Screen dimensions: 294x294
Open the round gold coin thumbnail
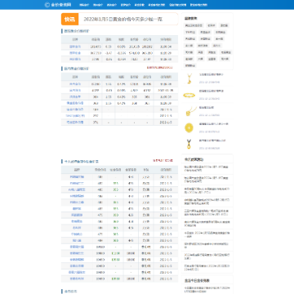[x=189, y=128]
